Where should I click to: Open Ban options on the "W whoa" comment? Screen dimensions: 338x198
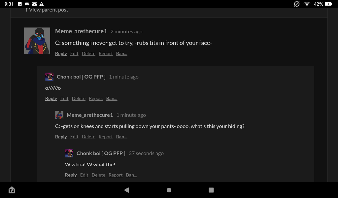point(131,175)
